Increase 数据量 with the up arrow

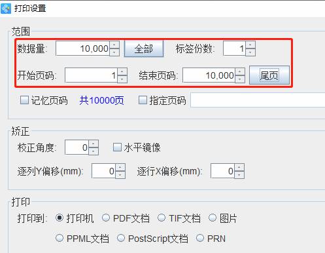[114, 45]
